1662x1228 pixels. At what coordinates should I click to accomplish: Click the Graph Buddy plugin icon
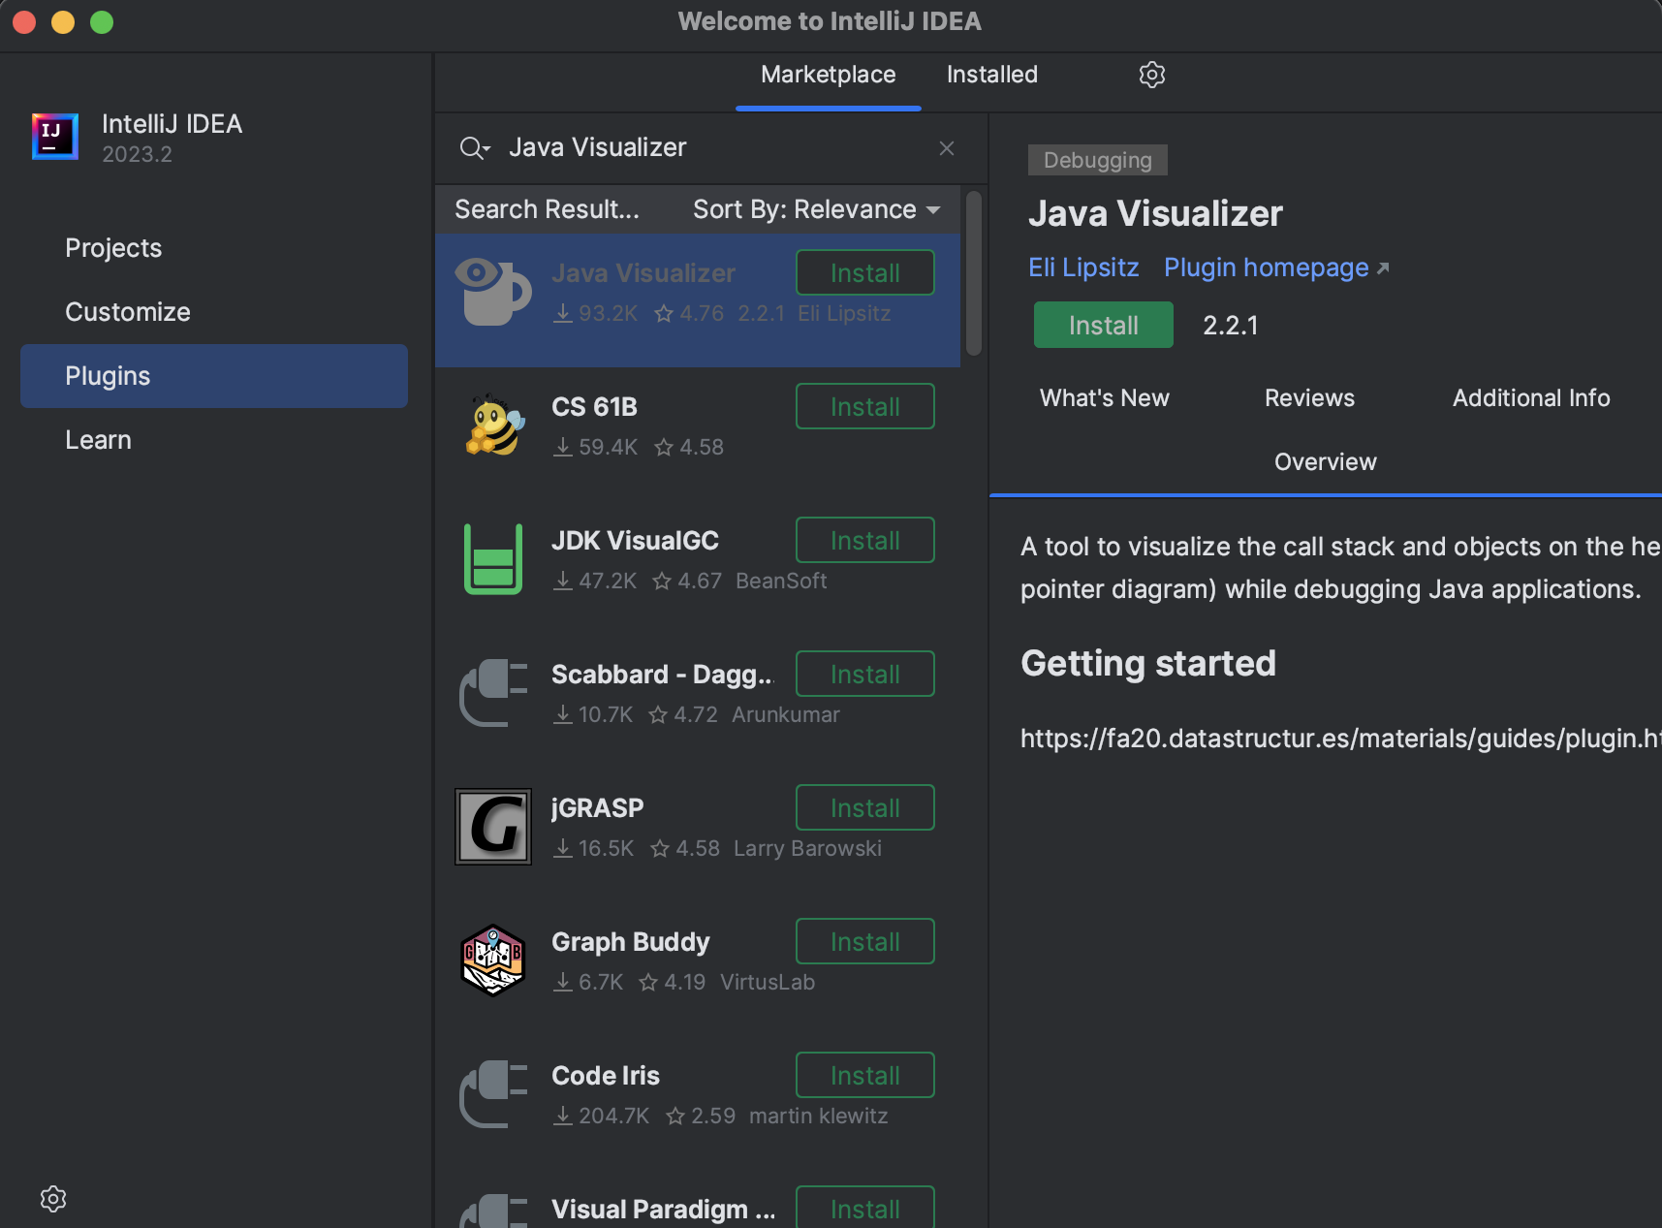point(493,960)
